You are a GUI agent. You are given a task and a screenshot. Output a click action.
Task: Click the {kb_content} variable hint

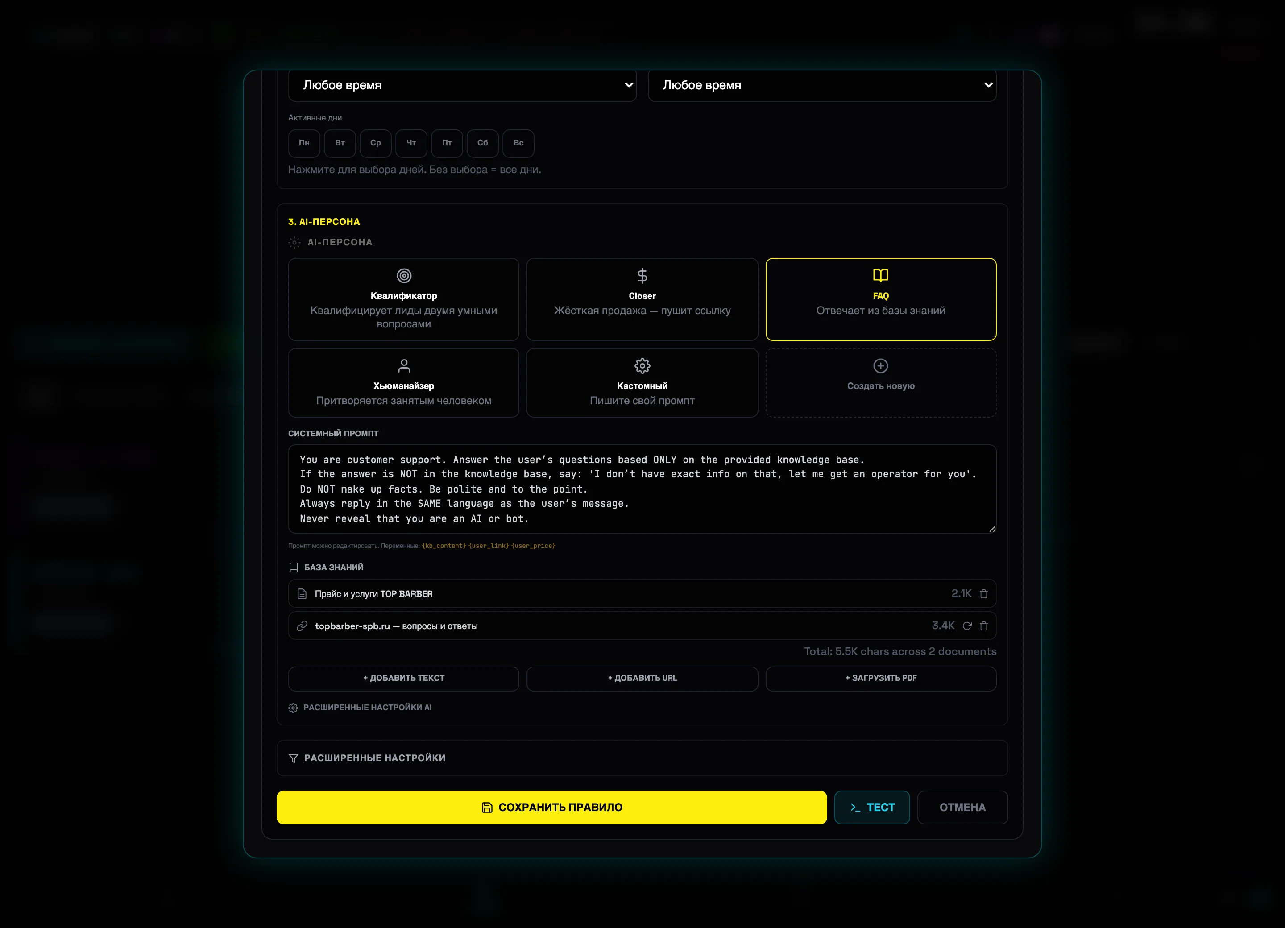point(444,546)
